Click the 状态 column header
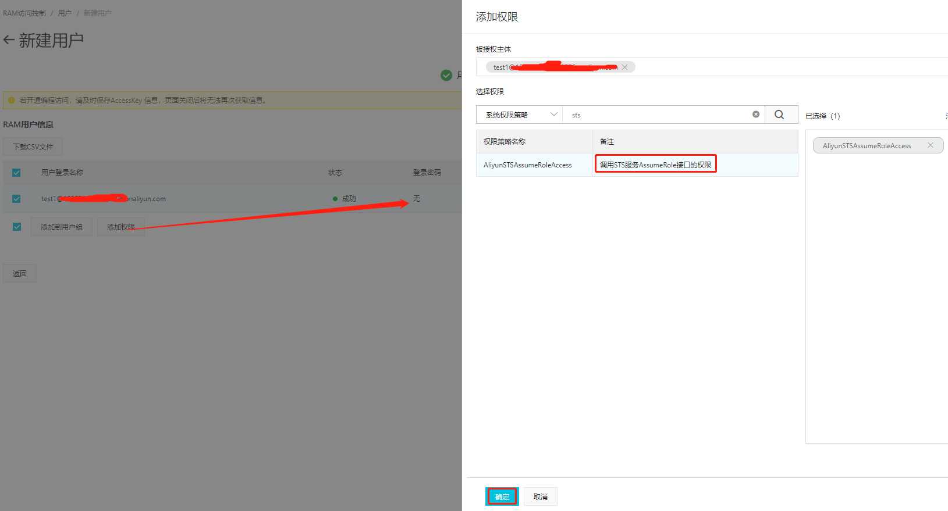Viewport: 948px width, 511px height. 335,173
